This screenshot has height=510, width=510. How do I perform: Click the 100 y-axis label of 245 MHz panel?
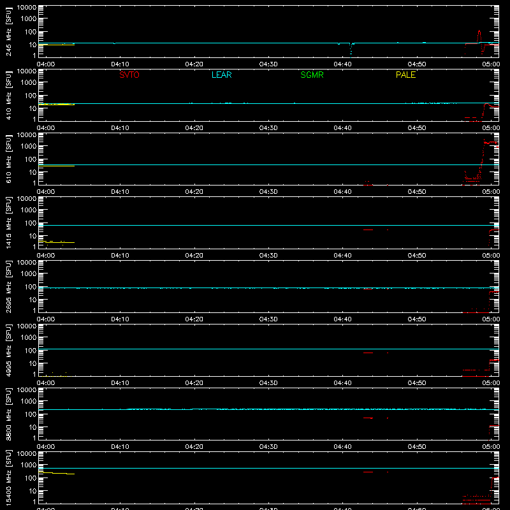pyautogui.click(x=31, y=32)
